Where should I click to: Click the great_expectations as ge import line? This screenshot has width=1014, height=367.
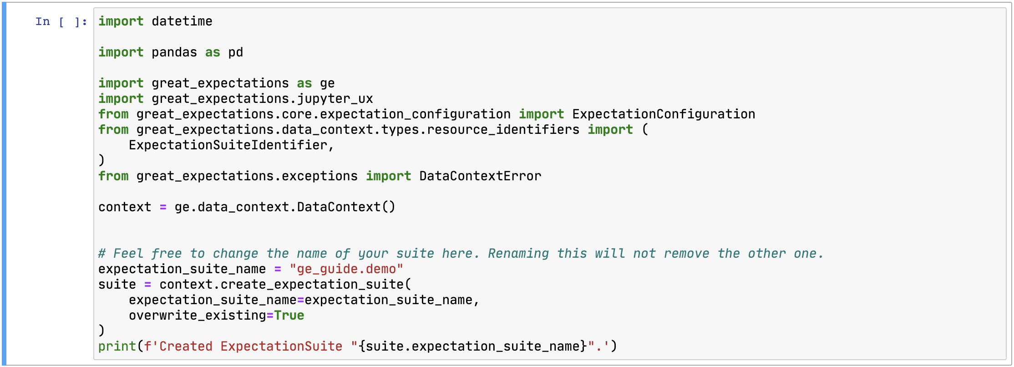coord(217,83)
